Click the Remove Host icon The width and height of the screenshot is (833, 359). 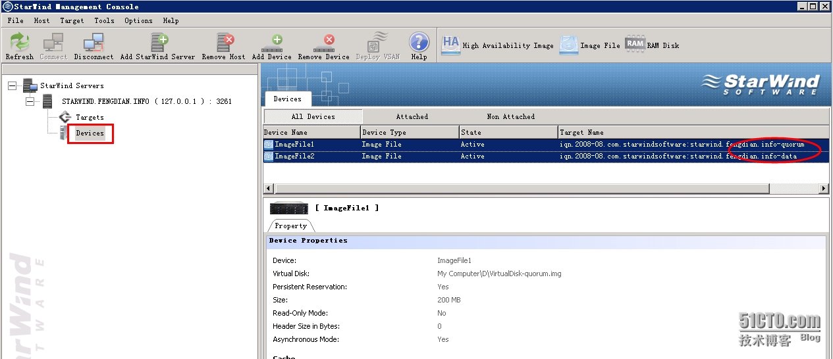(x=224, y=41)
